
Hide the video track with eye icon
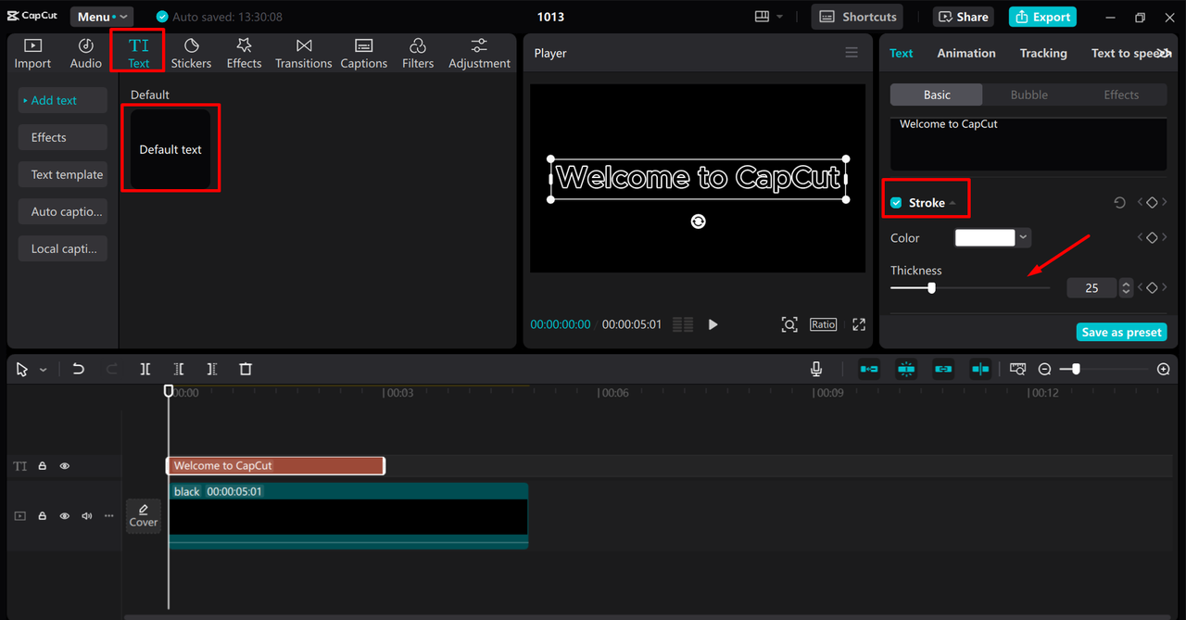coord(65,515)
